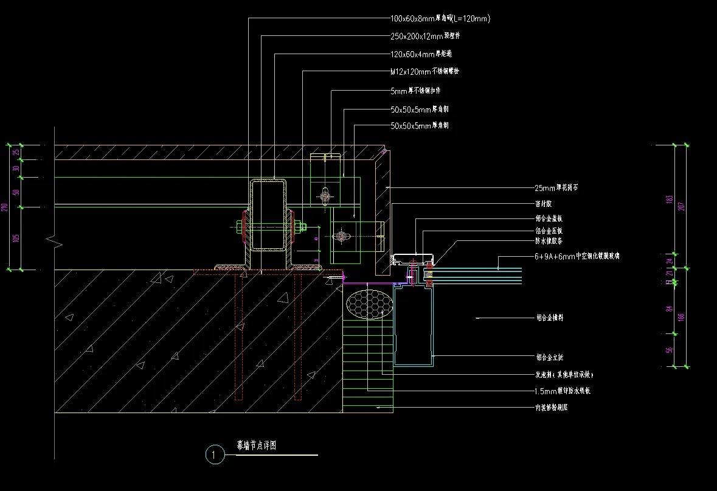The height and width of the screenshot is (491, 717).
Task: Click the break line zigzag symbol
Action: 55,241
